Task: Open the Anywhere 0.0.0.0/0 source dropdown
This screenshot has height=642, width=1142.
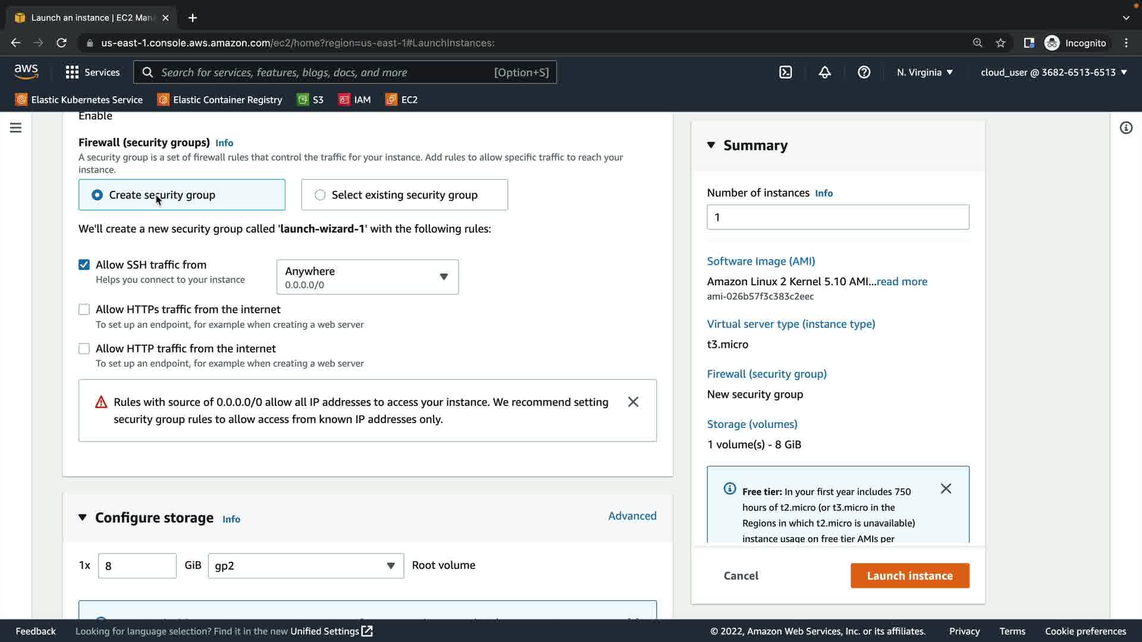Action: coord(367,277)
